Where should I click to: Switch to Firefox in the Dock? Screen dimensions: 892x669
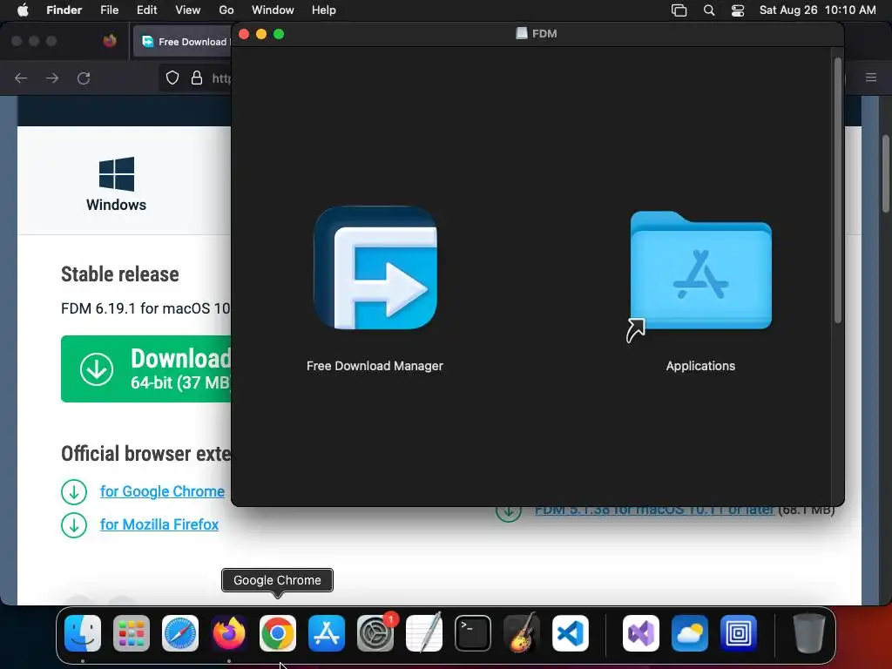[x=229, y=633]
